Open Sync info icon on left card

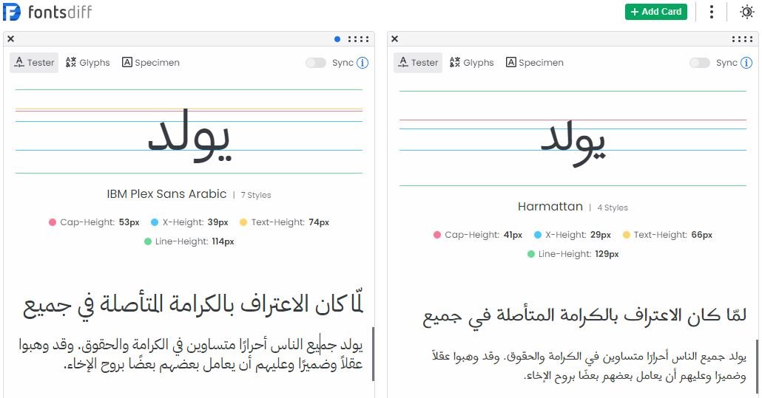coord(363,63)
